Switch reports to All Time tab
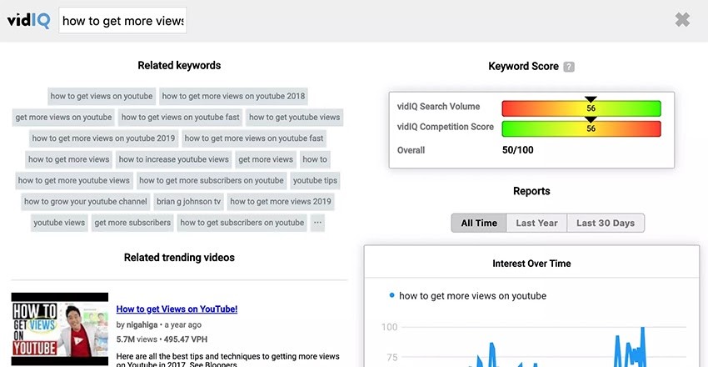 (479, 224)
